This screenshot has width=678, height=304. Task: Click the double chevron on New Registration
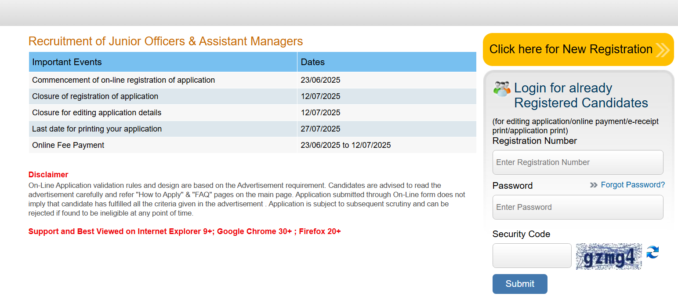tap(662, 50)
